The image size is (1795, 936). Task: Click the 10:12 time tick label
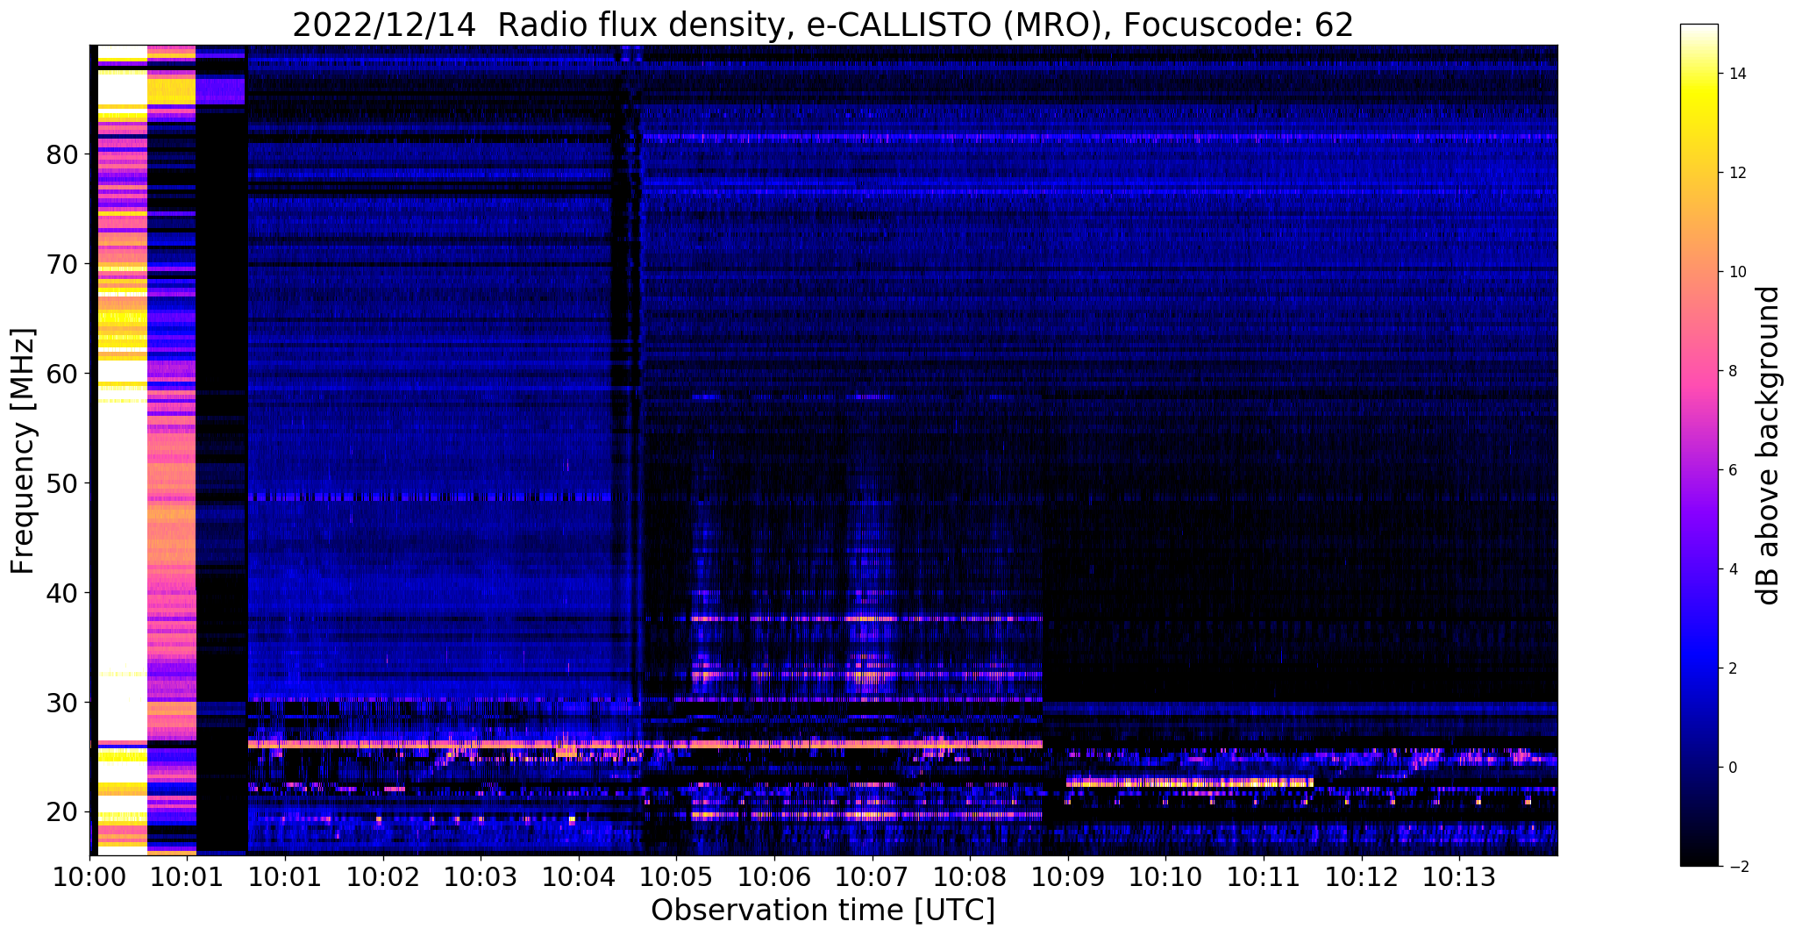[x=1362, y=877]
